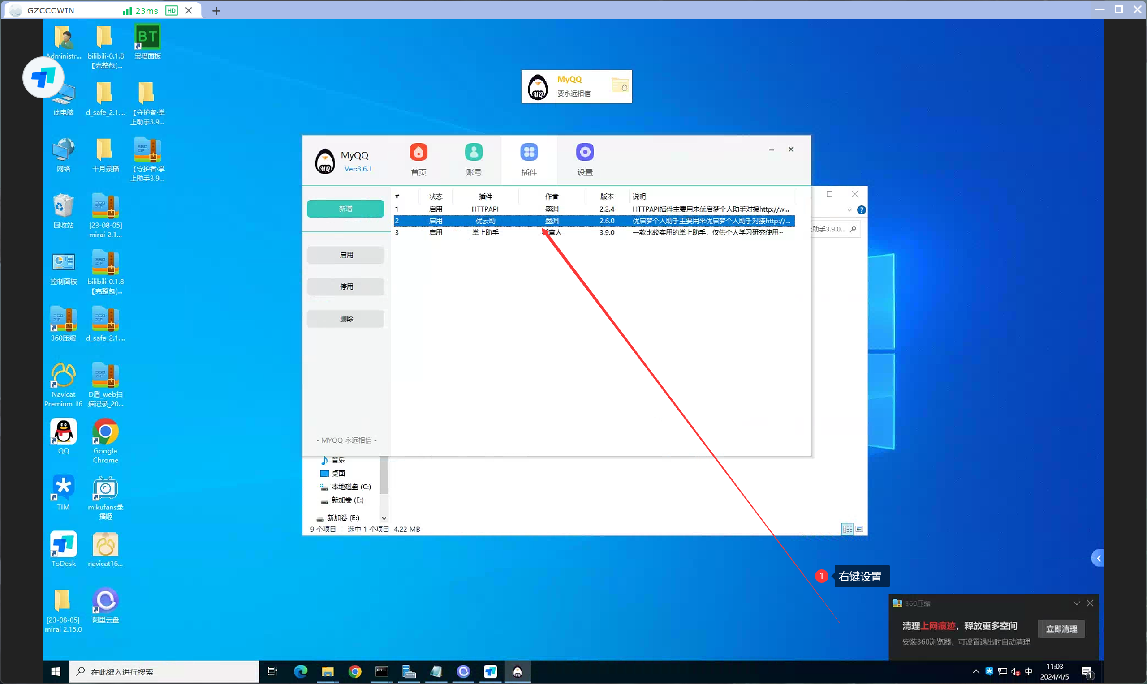This screenshot has height=684, width=1147.
Task: Close the 360压缩 notification popup
Action: (1090, 603)
